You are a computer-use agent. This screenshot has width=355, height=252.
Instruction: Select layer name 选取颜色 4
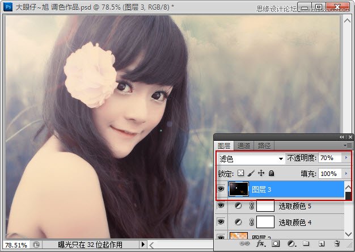[295, 222]
